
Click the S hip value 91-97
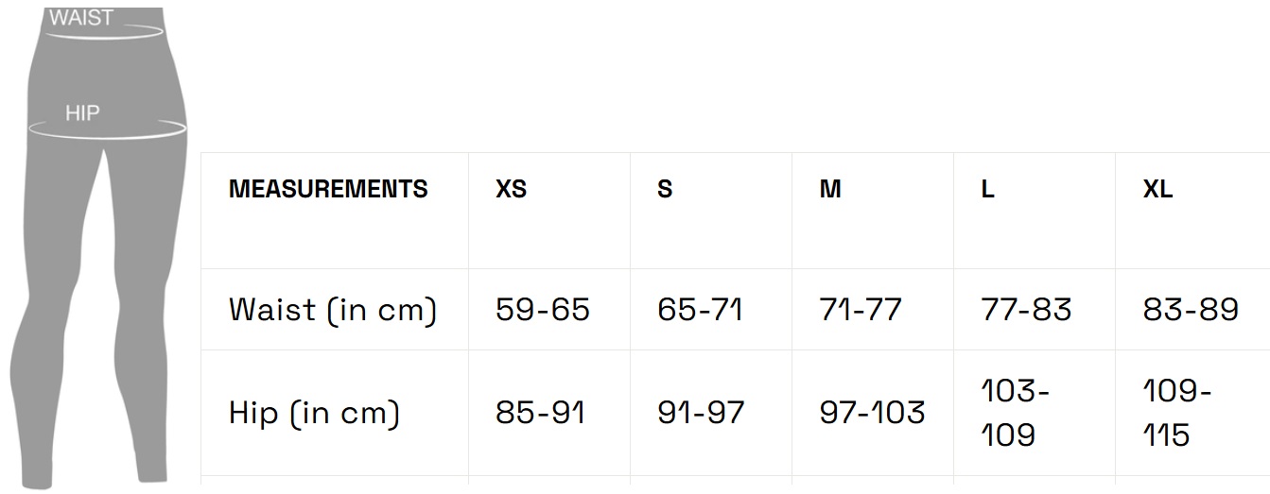click(701, 413)
